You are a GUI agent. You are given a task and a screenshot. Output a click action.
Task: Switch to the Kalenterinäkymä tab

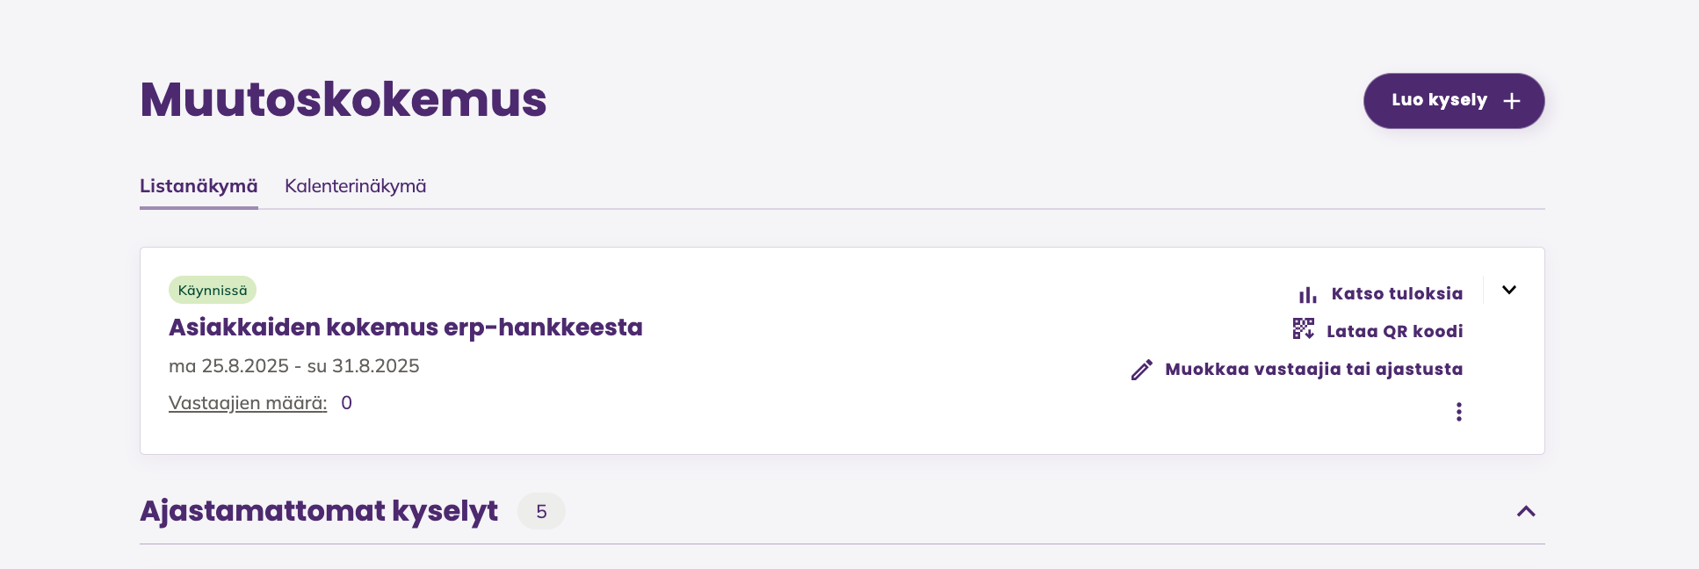355,186
